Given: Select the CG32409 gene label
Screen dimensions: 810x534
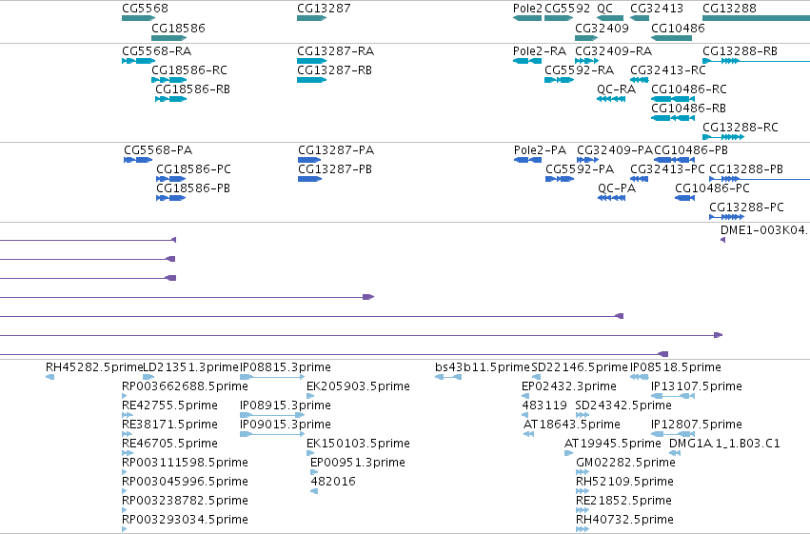Looking at the screenshot, I should tap(602, 28).
